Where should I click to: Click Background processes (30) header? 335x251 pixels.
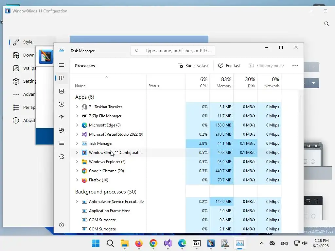coord(106,192)
